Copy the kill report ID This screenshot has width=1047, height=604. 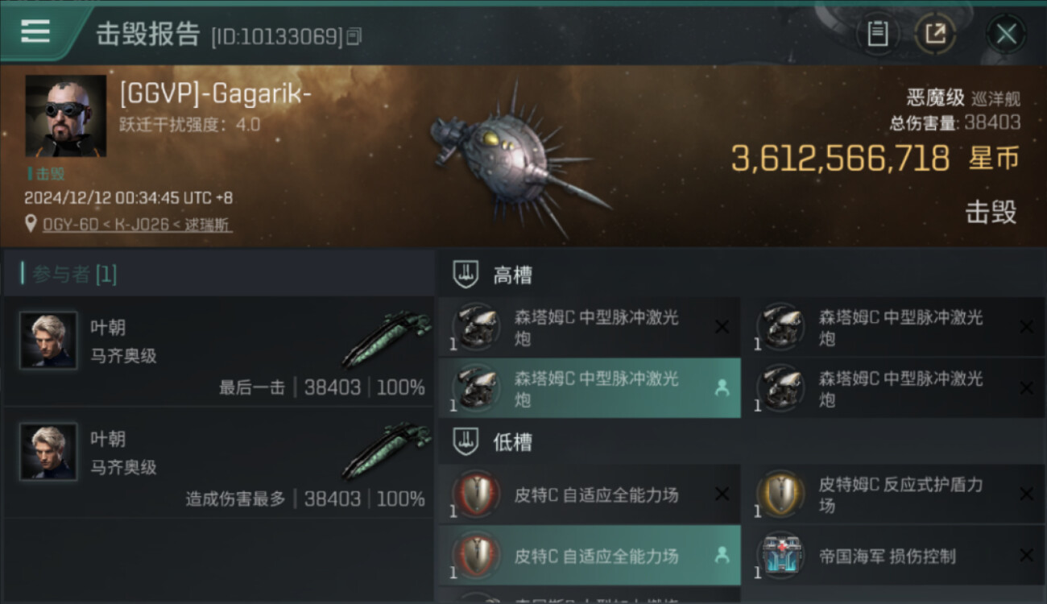point(354,35)
